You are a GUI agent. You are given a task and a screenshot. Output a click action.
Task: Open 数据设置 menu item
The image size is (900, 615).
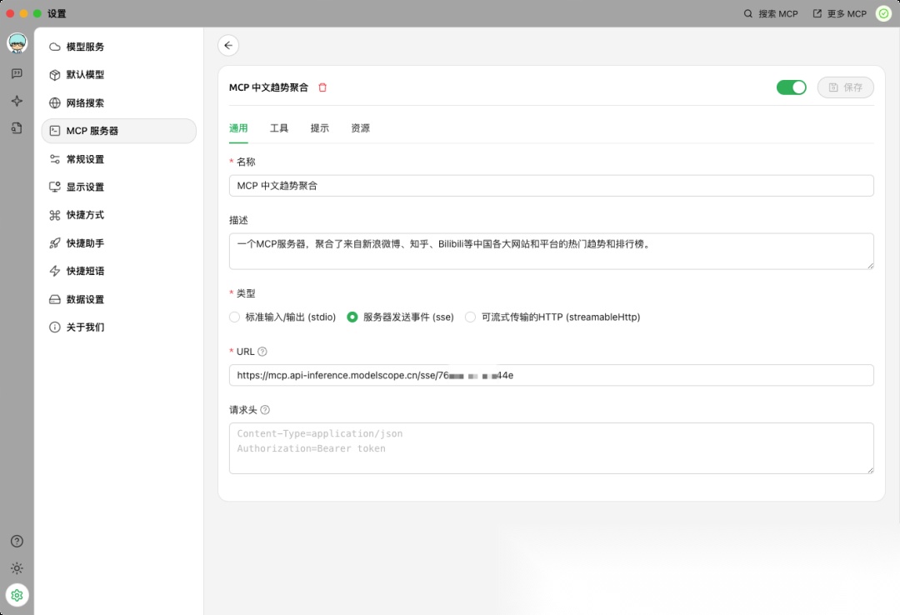pos(119,299)
